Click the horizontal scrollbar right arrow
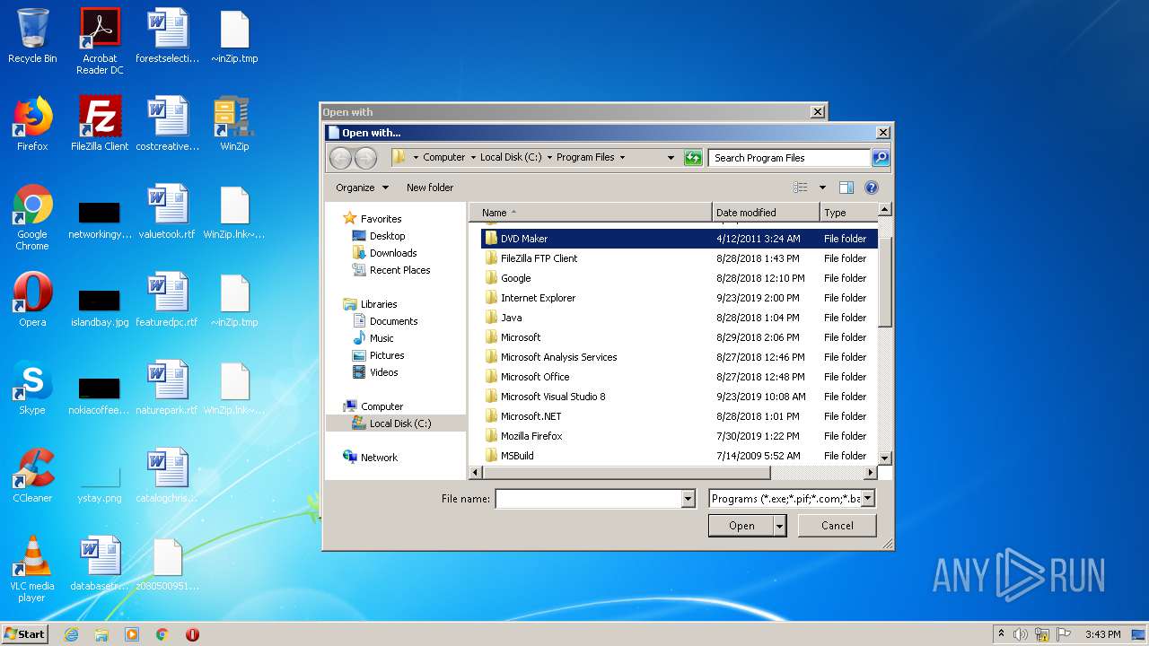Image resolution: width=1149 pixels, height=646 pixels. 870,472
